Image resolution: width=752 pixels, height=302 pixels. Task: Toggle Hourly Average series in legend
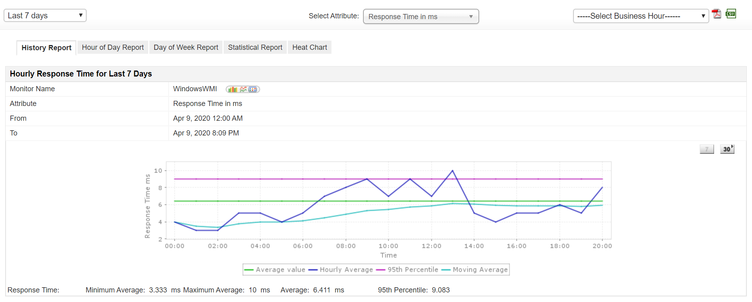click(x=346, y=270)
